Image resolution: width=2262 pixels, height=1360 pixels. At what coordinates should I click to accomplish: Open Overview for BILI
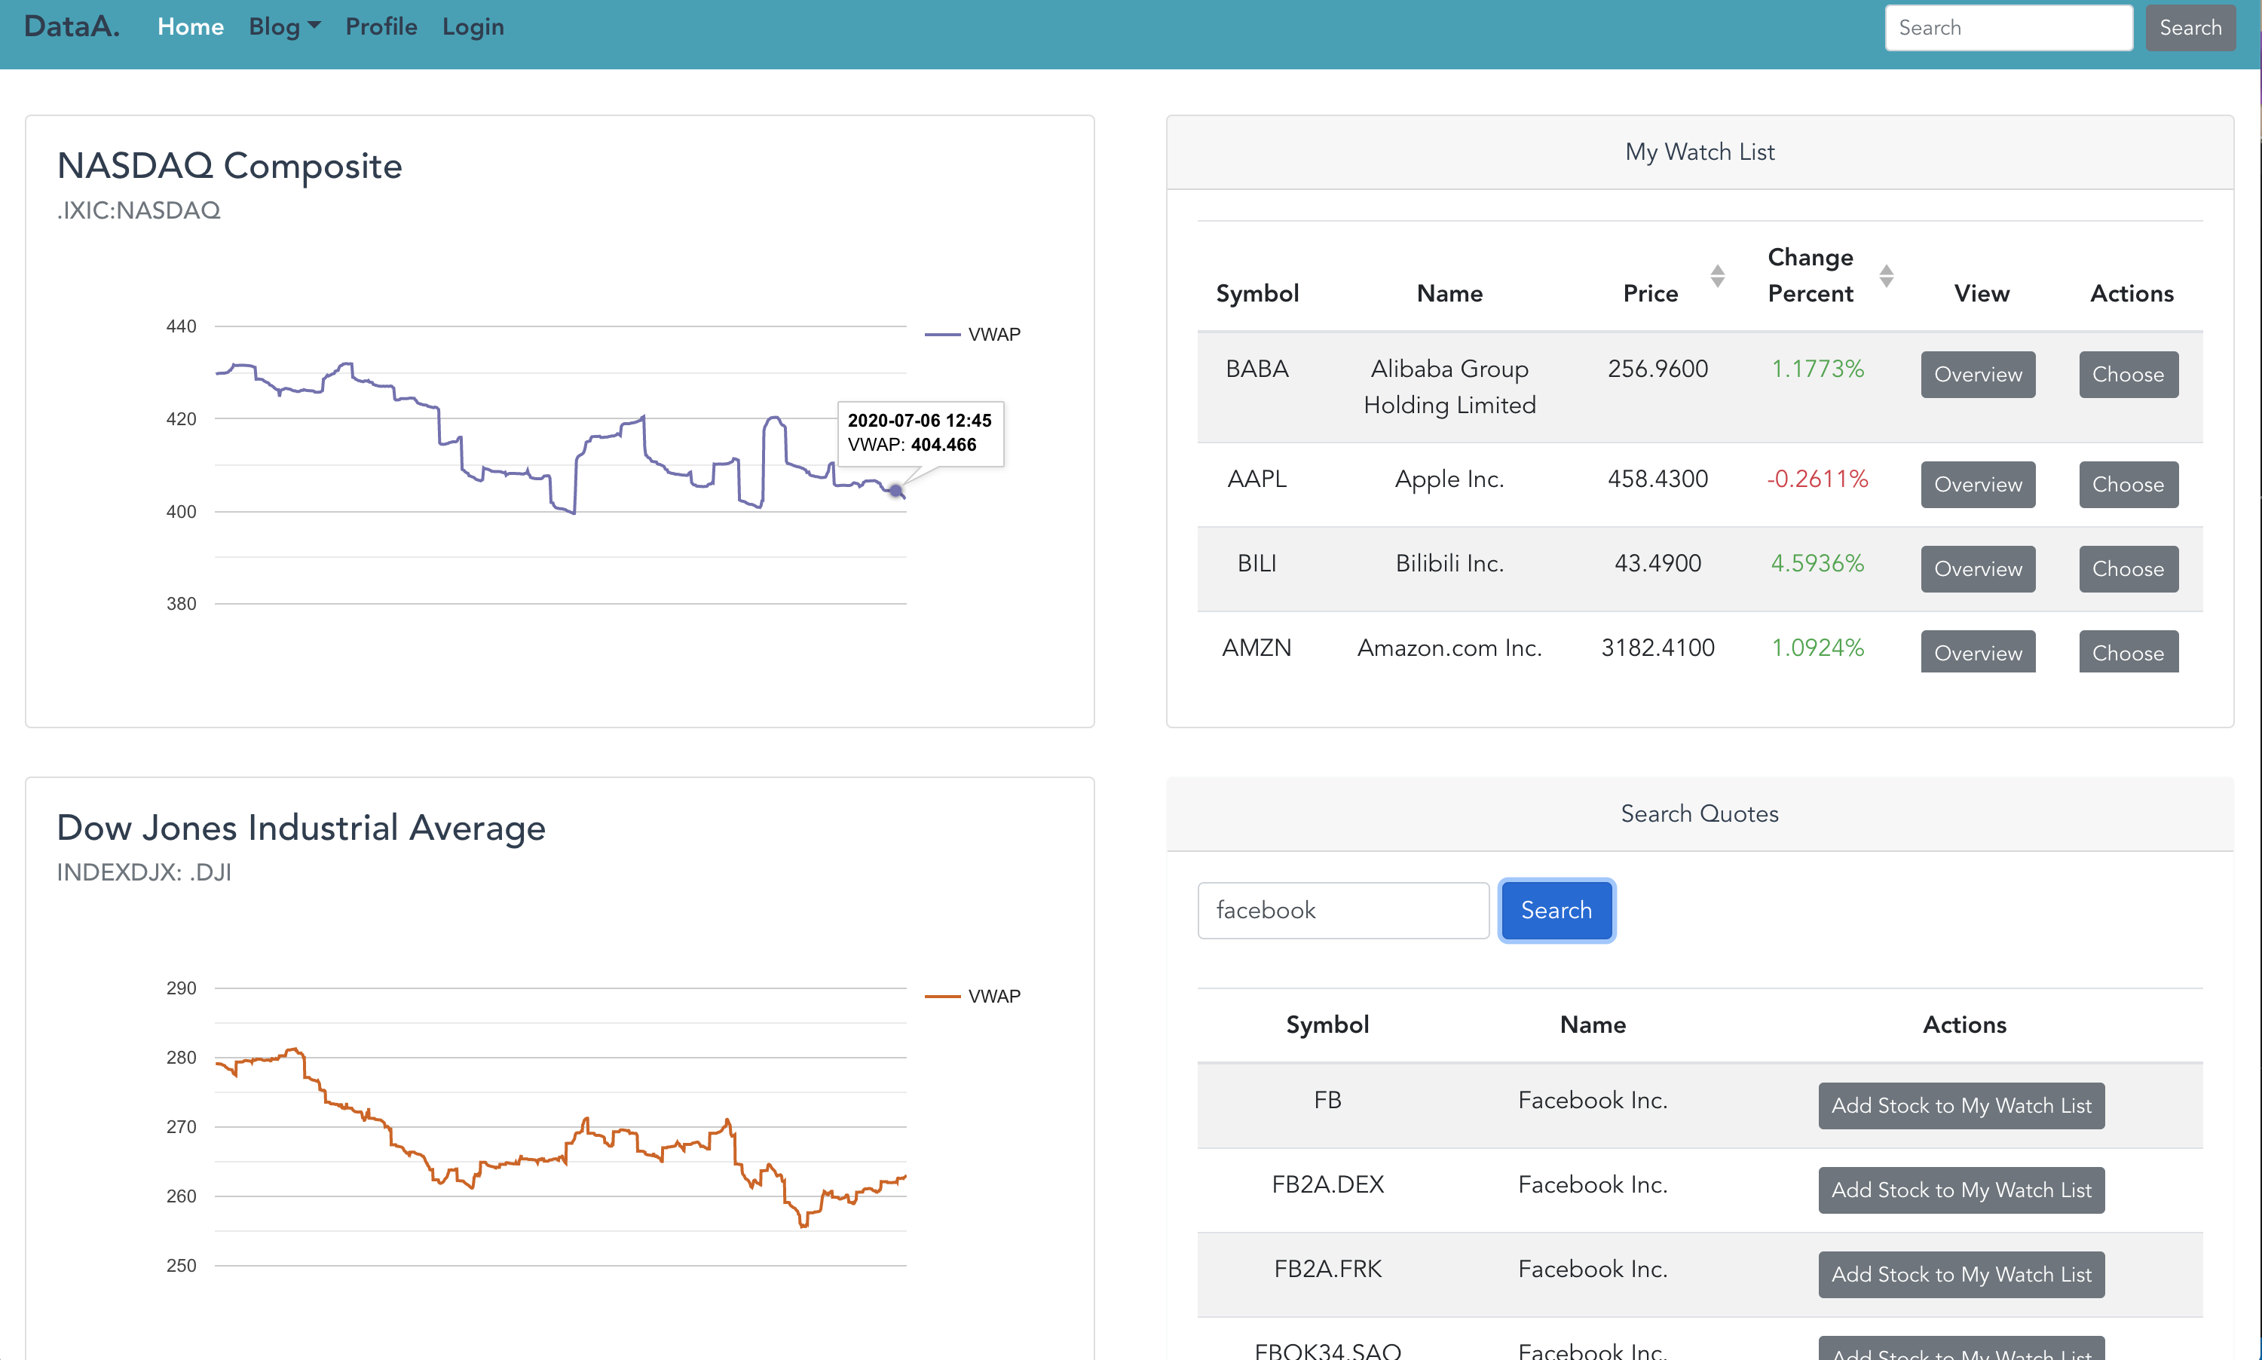pyautogui.click(x=1978, y=568)
